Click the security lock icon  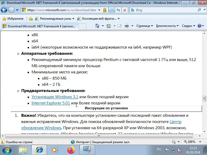105,10
